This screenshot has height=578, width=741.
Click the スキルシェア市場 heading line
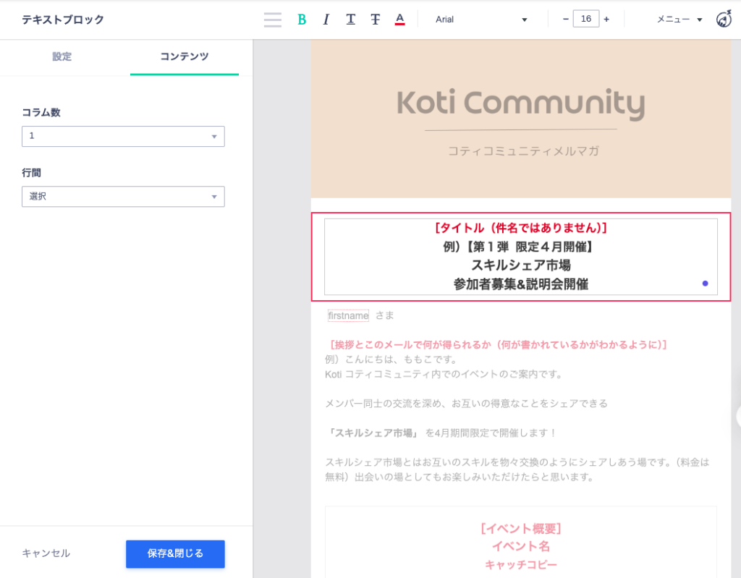click(521, 265)
